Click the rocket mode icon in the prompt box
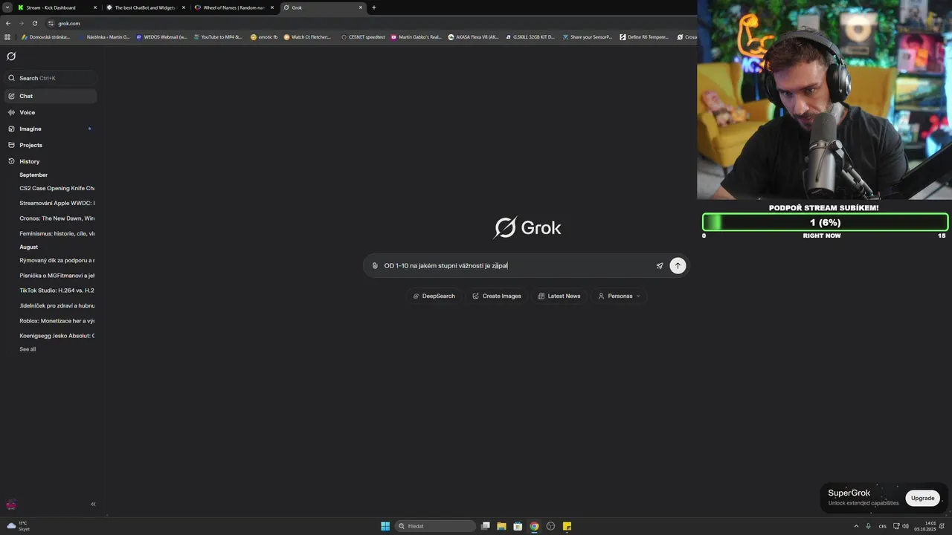Screen dimensions: 952x535 660,266
